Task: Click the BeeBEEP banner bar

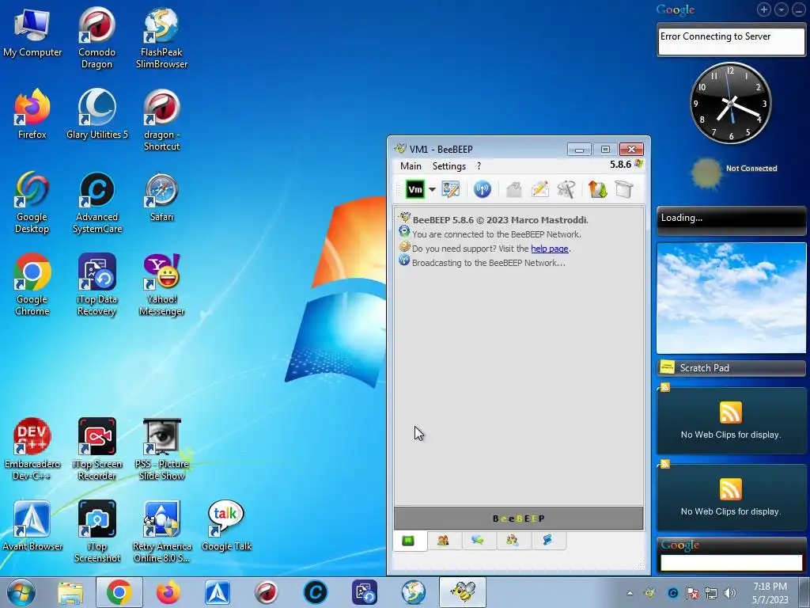Action: click(x=519, y=519)
